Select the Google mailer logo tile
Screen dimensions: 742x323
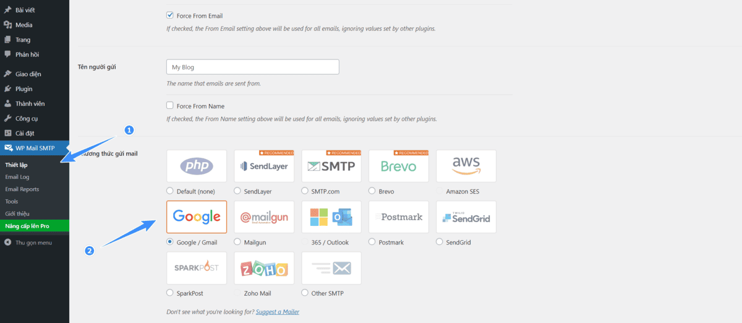[197, 217]
